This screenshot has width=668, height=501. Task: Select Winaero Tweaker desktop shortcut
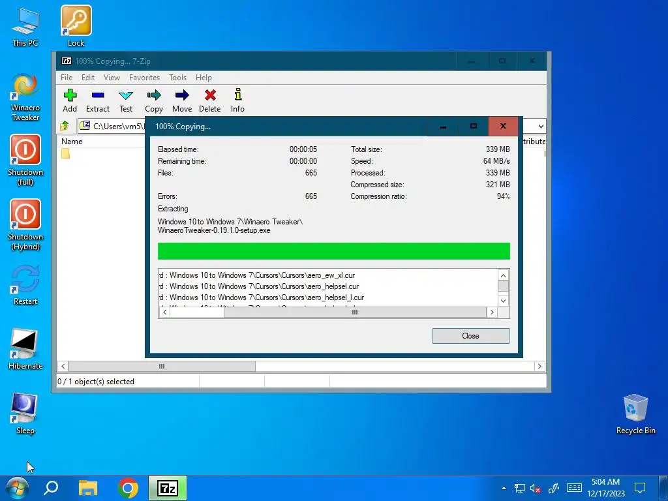(25, 97)
